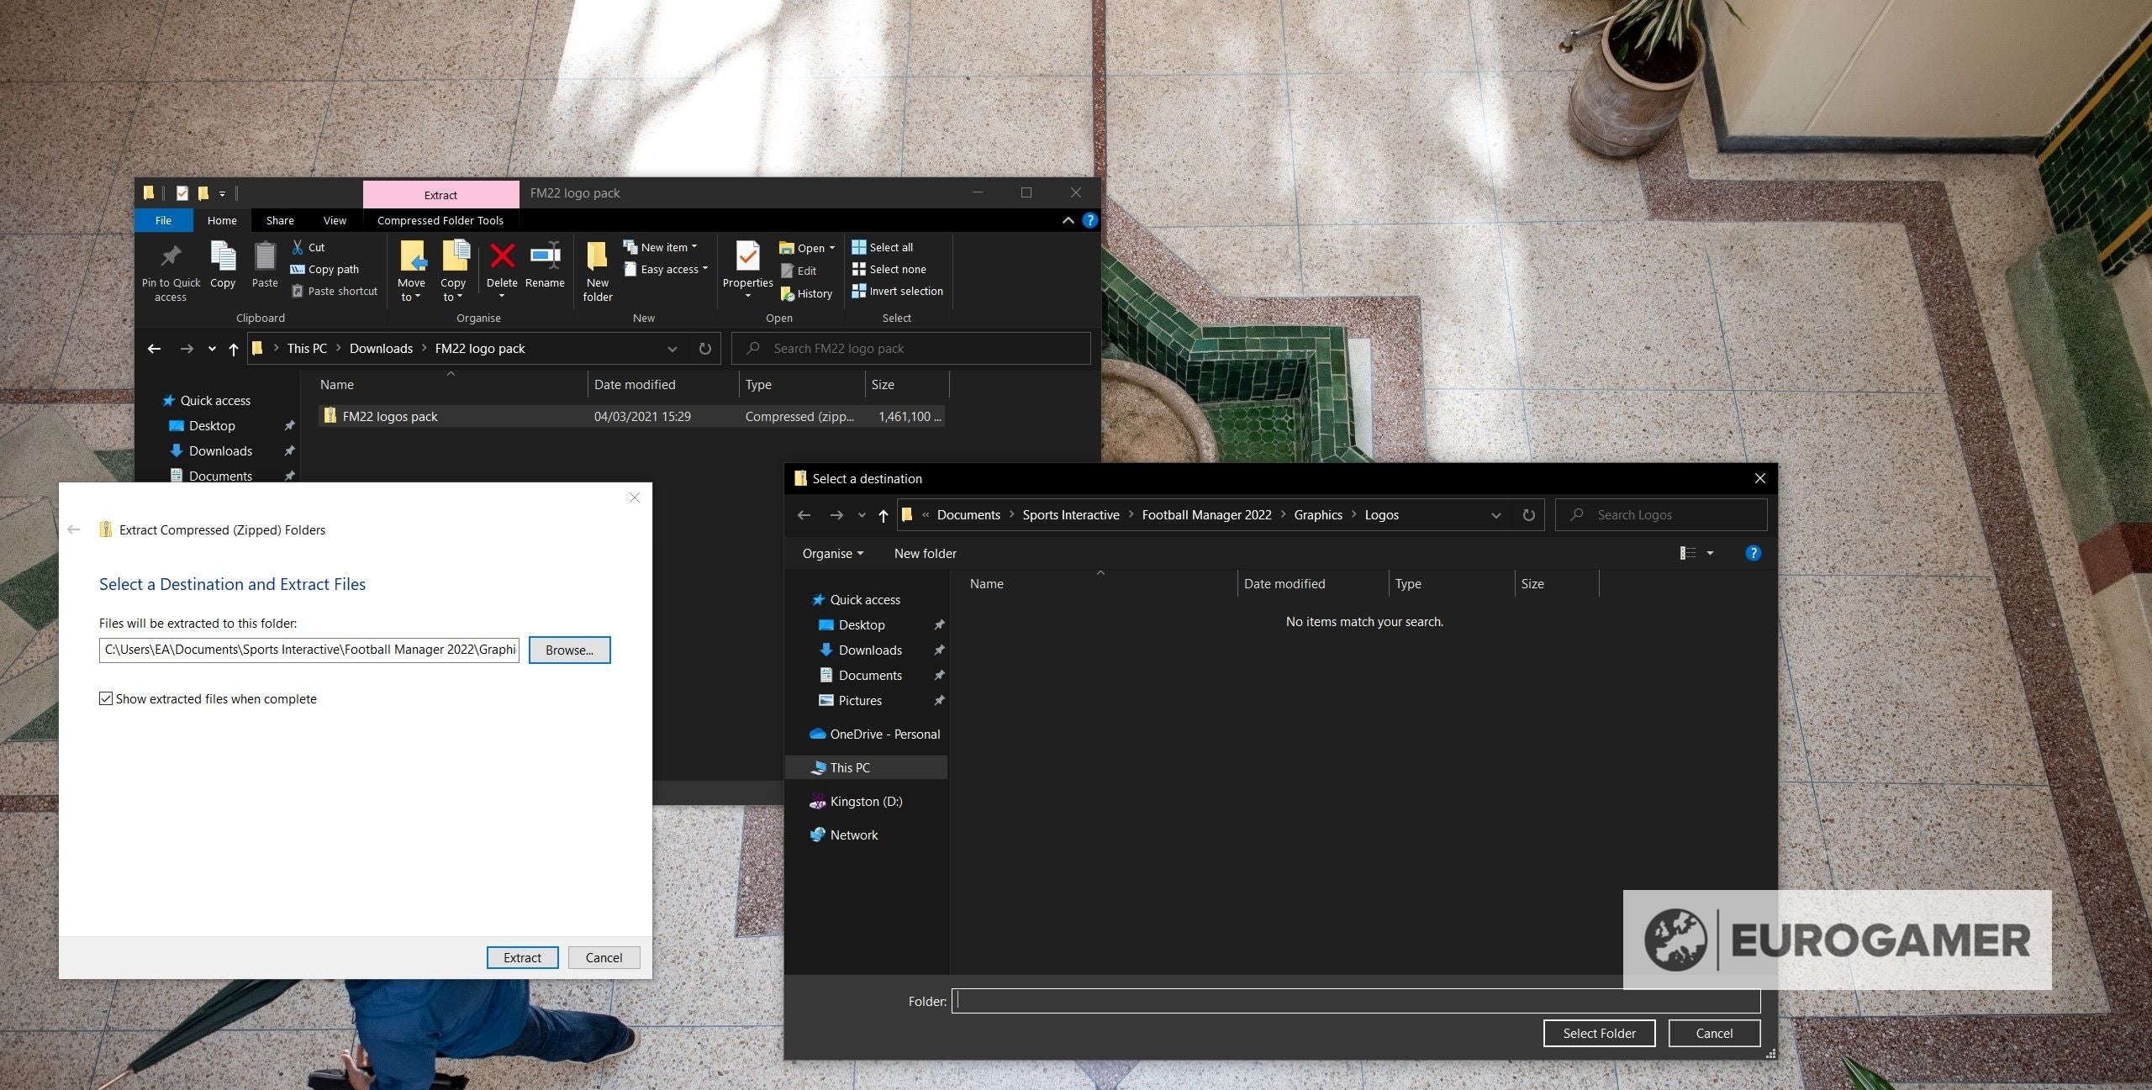Open the Compressed Folder Tools tab

coord(440,220)
